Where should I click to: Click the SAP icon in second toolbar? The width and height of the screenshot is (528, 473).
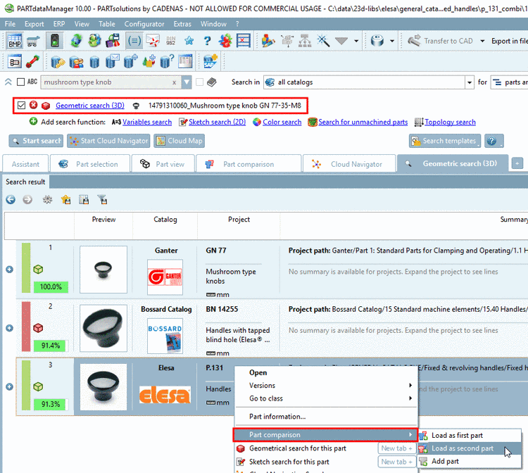[x=209, y=62]
